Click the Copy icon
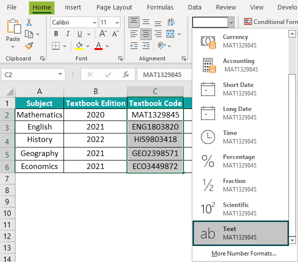 pyautogui.click(x=29, y=34)
